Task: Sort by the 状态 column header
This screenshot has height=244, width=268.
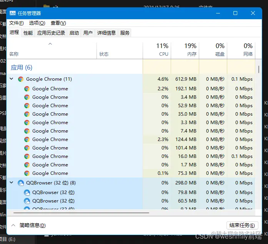Action: 120,51
